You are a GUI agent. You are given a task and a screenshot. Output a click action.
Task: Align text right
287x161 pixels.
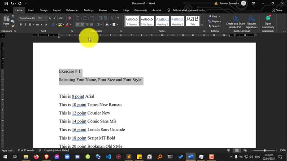pyautogui.click(x=87, y=25)
